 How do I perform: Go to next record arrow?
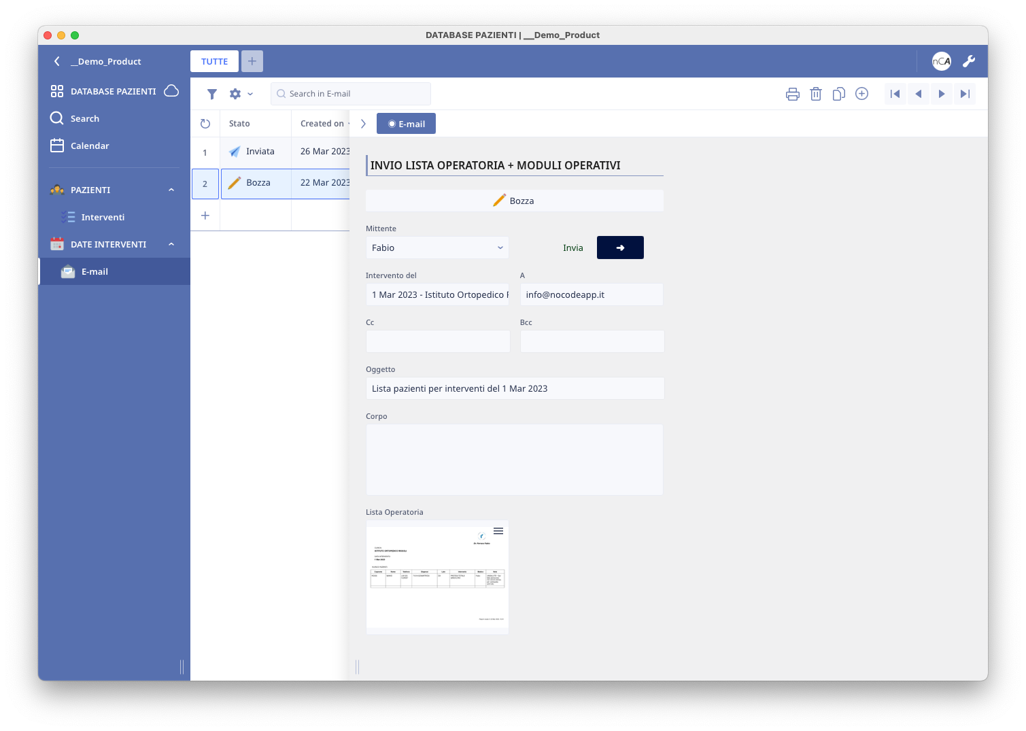[x=942, y=94]
